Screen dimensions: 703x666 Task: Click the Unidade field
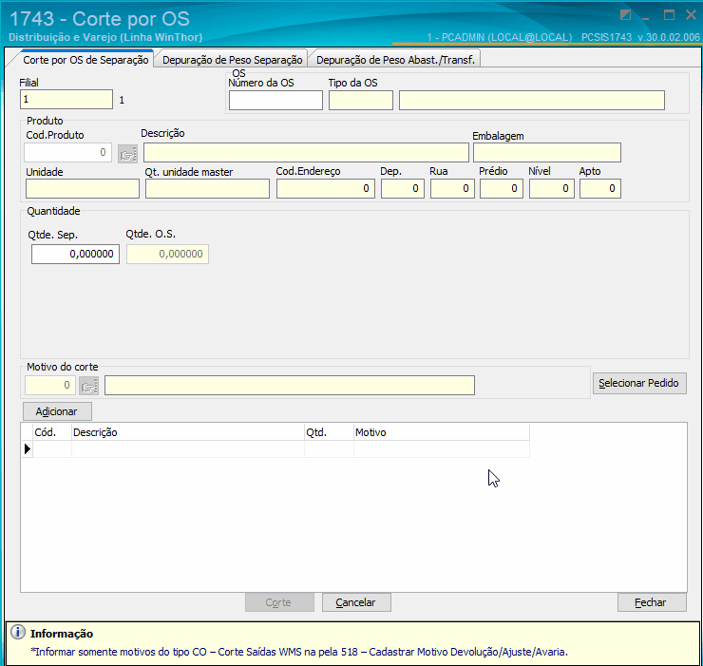[83, 189]
